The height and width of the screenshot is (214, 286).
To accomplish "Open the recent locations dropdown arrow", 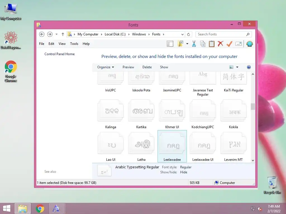I will click(56, 34).
